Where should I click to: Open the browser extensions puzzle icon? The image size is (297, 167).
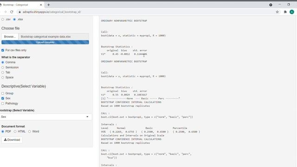coord(285,12)
